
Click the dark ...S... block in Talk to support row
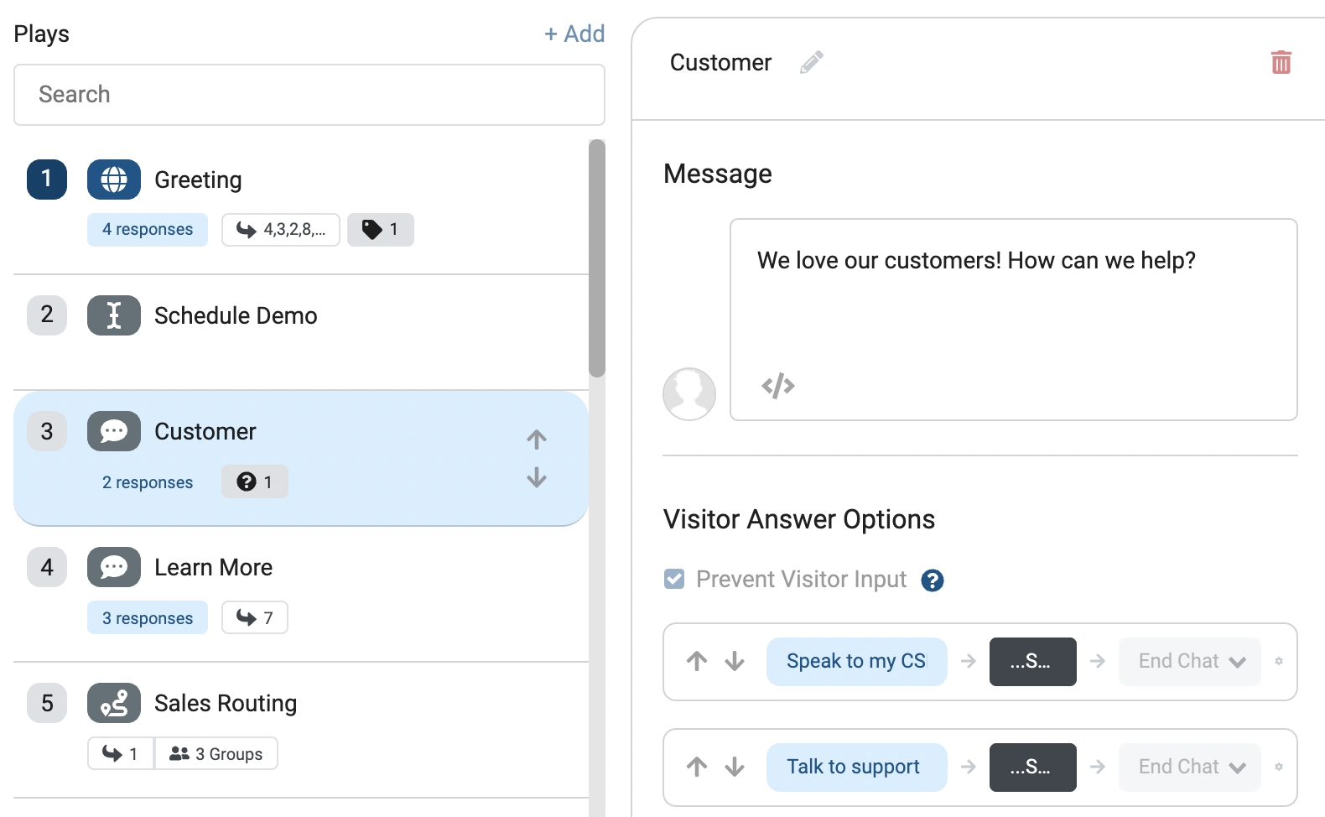(x=1032, y=767)
